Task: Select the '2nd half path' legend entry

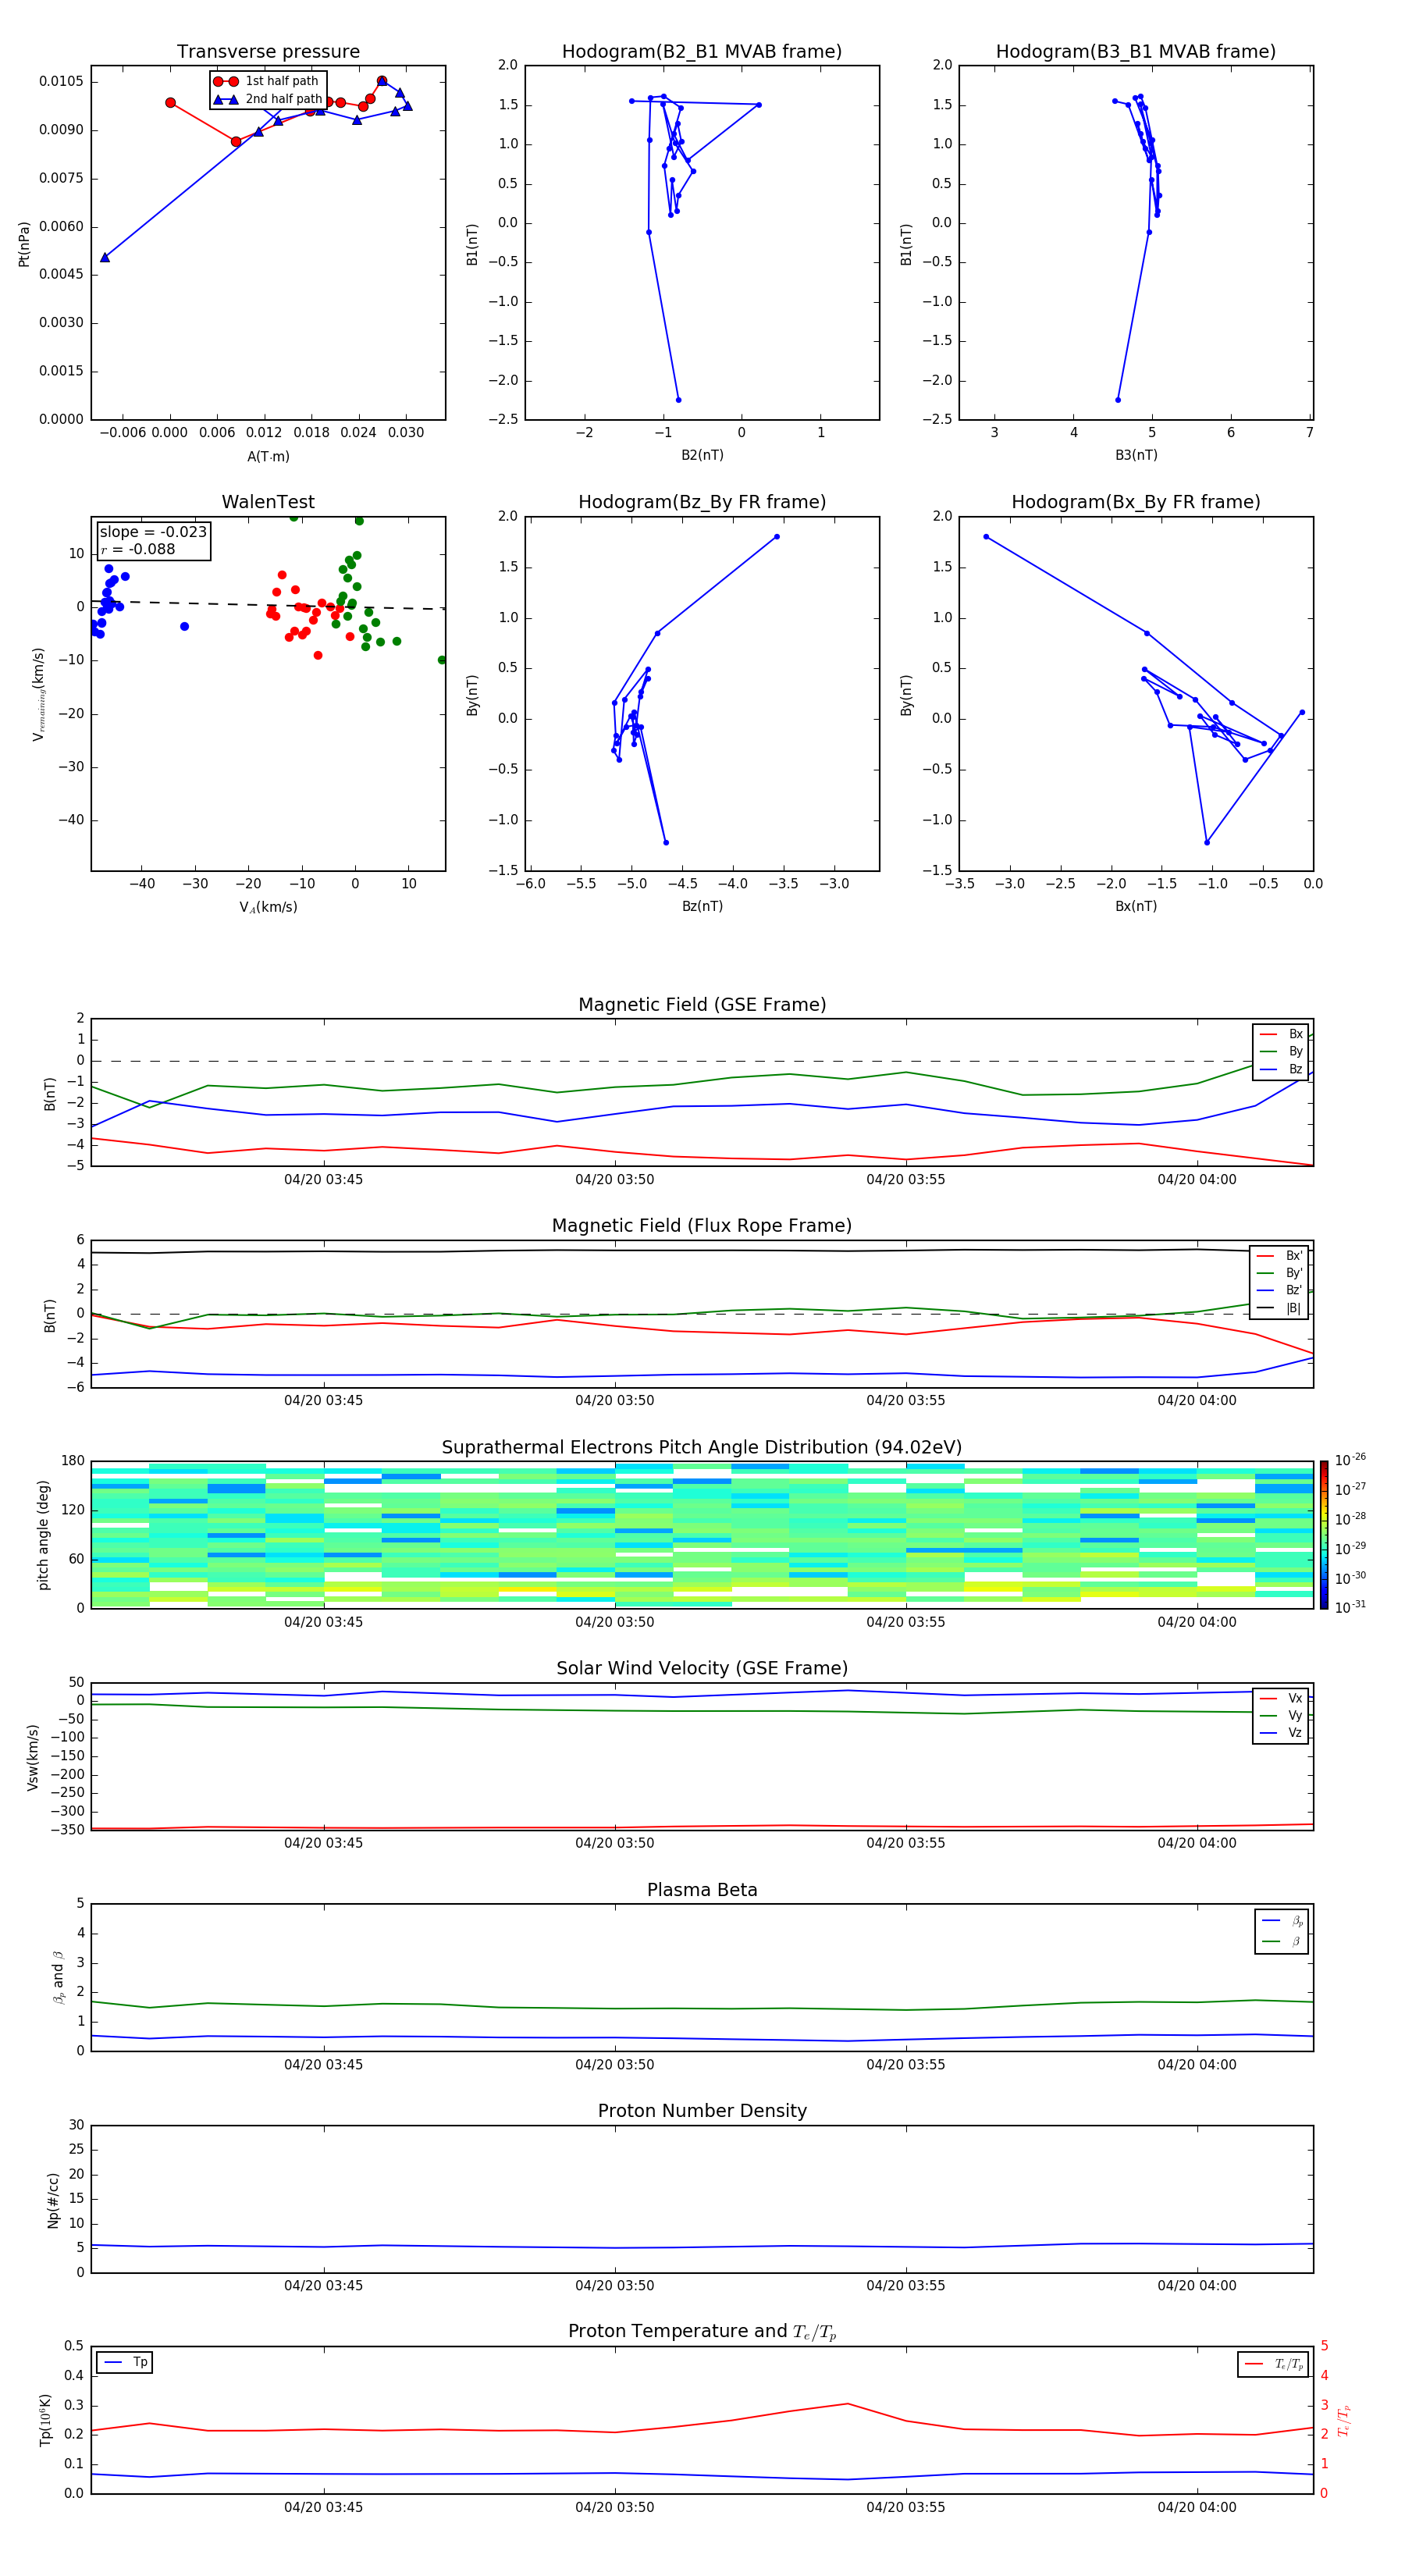Action: (268, 99)
